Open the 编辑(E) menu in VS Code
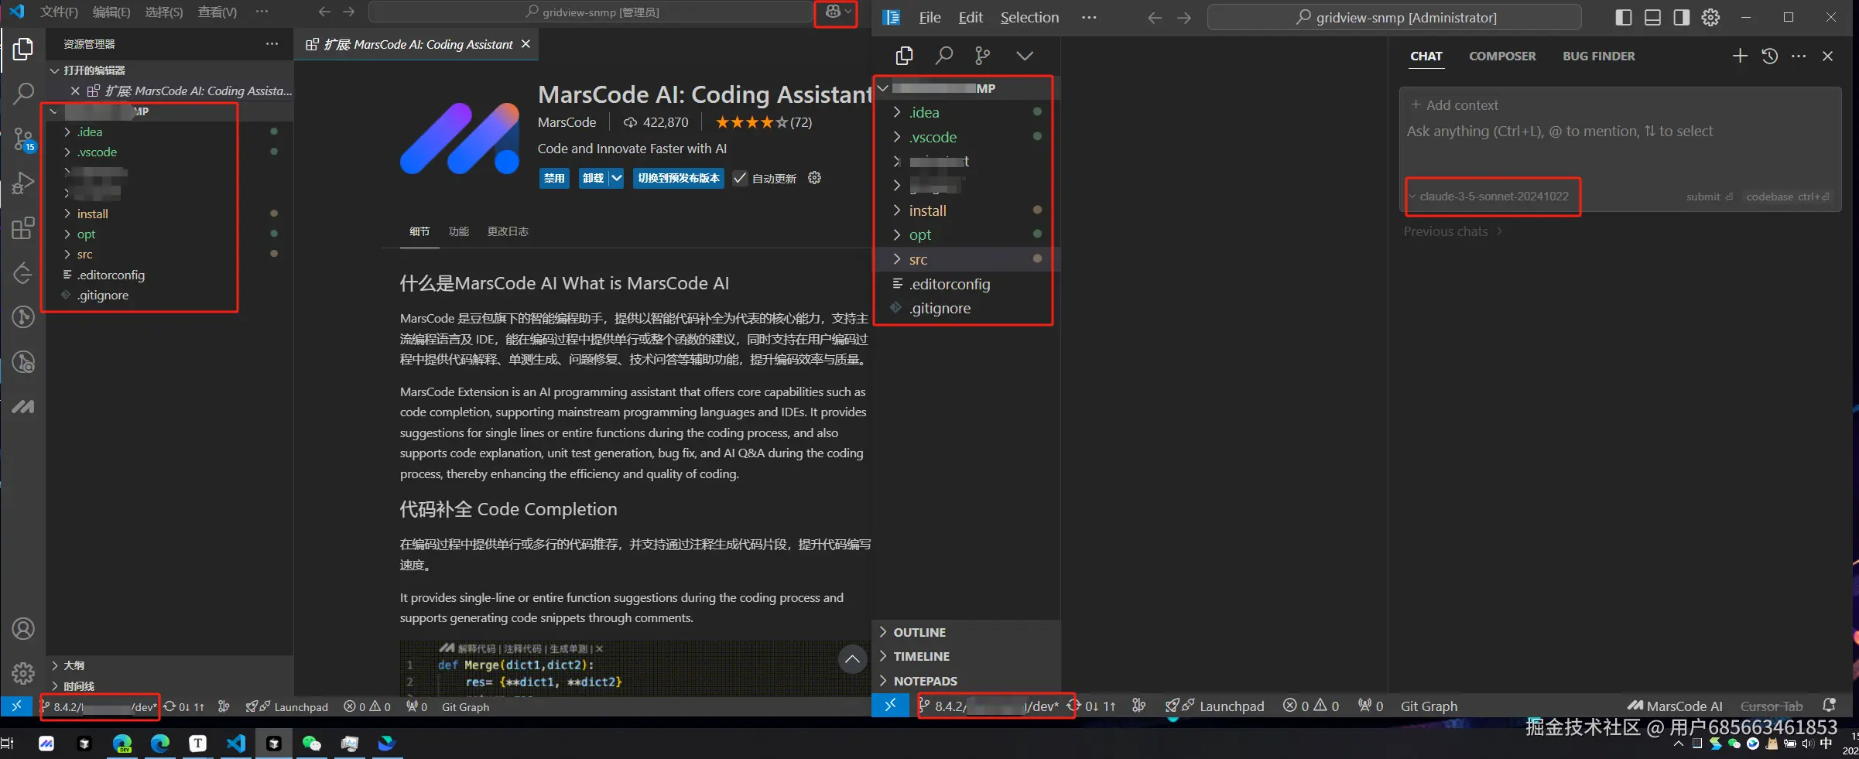Screen dimensions: 1859x759 [111, 12]
